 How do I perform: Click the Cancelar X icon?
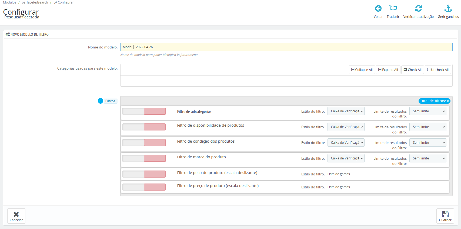click(16, 214)
